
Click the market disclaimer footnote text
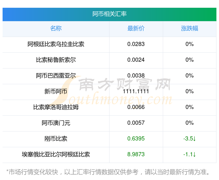click(x=109, y=172)
